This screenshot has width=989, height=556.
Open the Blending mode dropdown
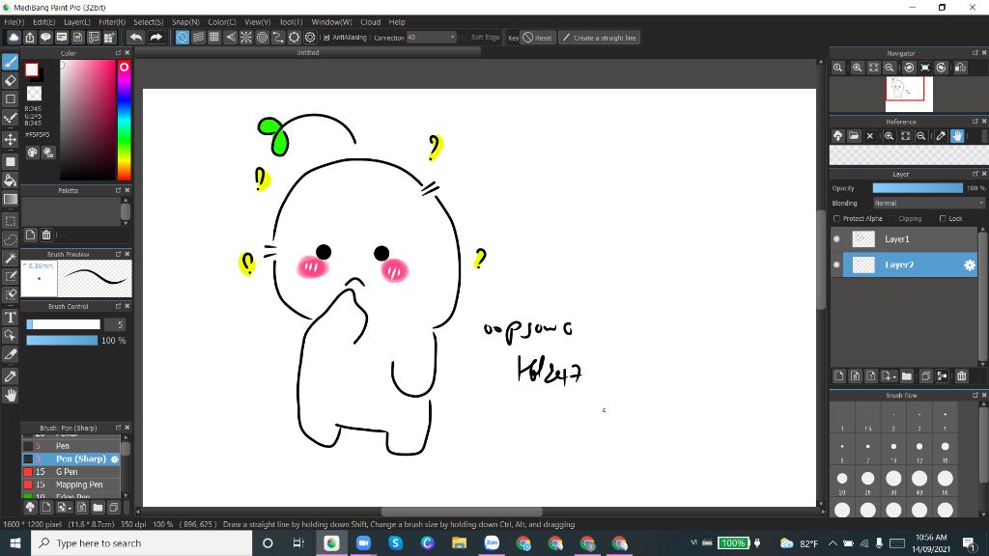click(929, 203)
